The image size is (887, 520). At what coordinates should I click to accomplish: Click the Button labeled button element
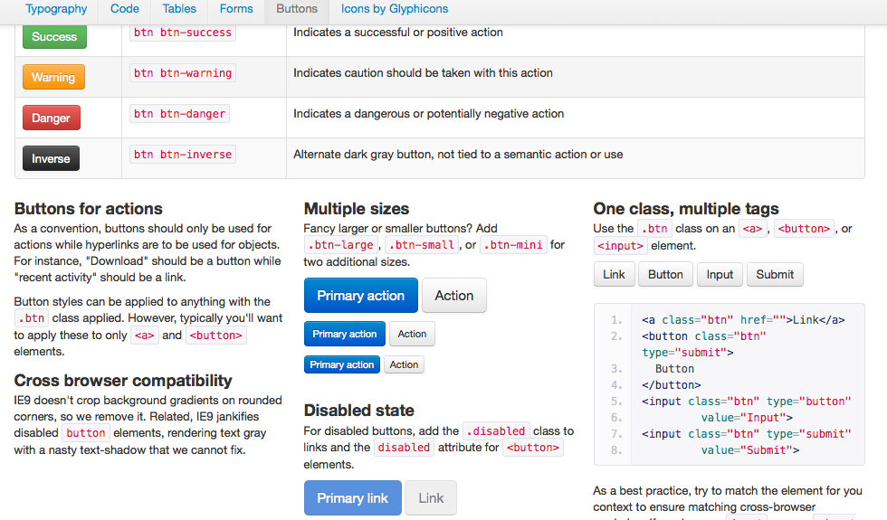(665, 275)
